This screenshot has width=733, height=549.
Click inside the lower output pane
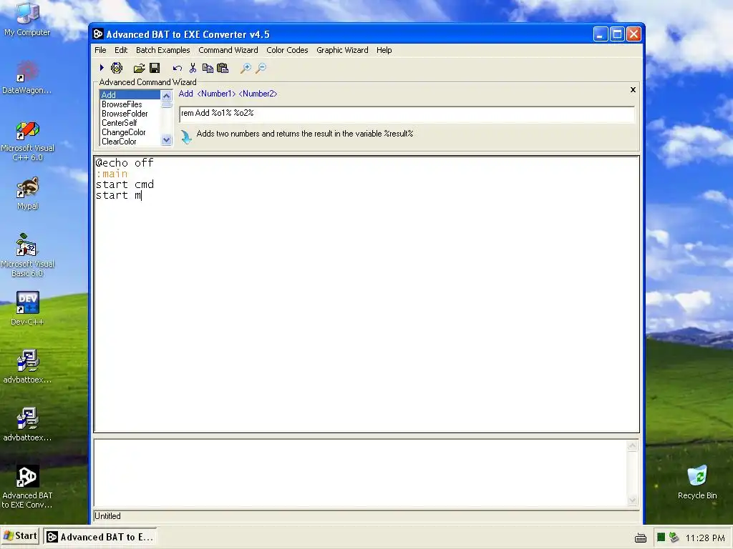[x=360, y=473]
